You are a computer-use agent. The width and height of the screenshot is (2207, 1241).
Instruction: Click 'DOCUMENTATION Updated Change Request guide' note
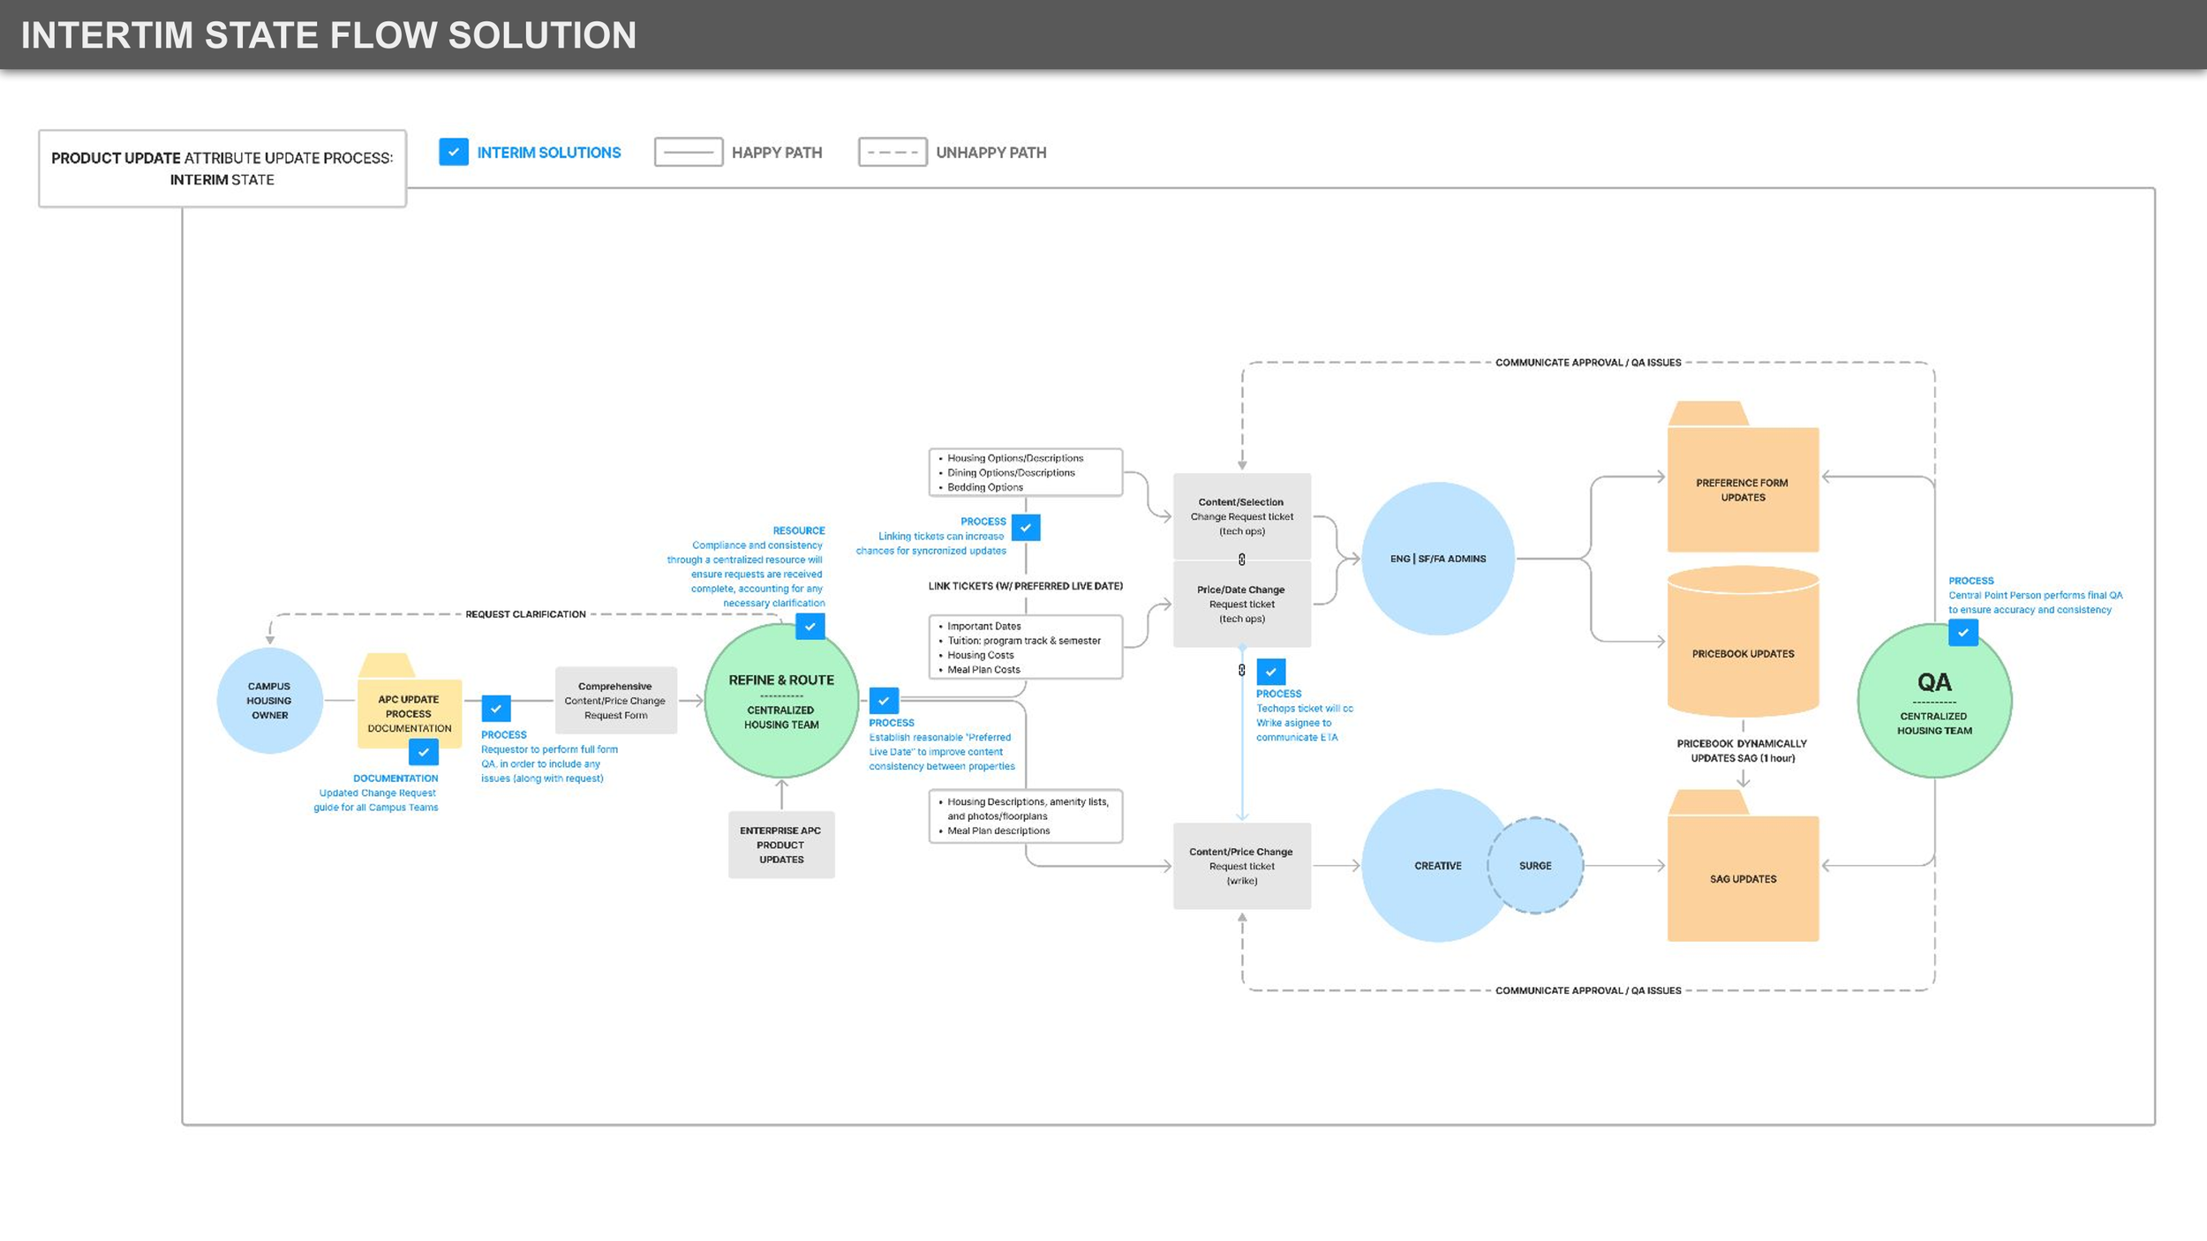coord(376,793)
